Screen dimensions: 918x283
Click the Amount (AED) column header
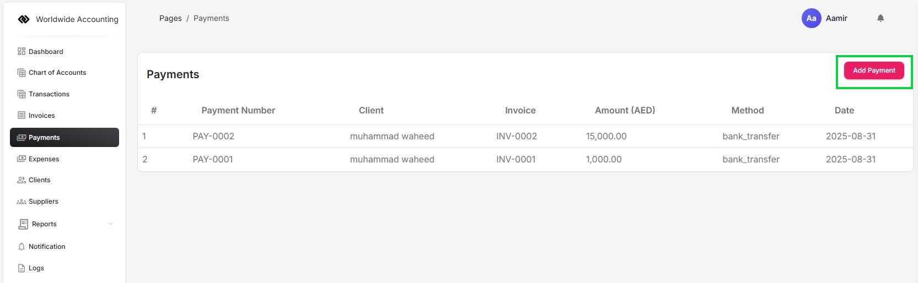[625, 110]
